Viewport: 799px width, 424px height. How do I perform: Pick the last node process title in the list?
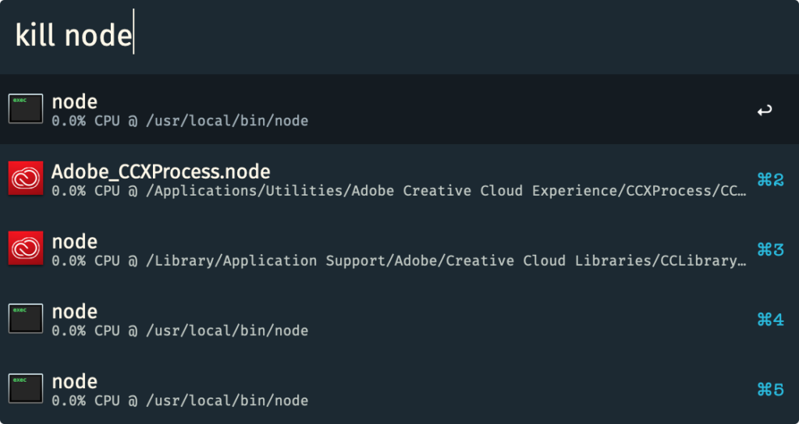click(74, 382)
